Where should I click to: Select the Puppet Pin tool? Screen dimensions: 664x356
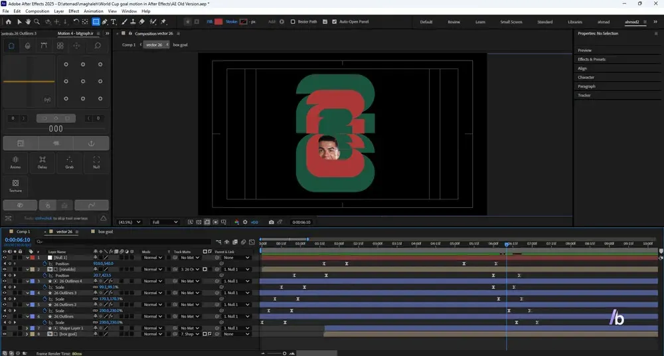point(163,22)
